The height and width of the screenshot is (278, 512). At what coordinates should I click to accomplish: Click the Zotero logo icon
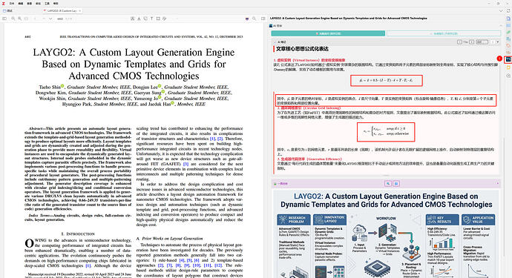click(3, 3)
